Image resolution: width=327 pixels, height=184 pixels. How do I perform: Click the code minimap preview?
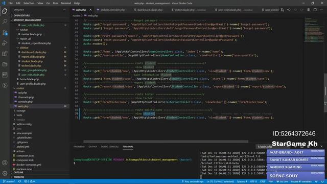tap(314, 29)
